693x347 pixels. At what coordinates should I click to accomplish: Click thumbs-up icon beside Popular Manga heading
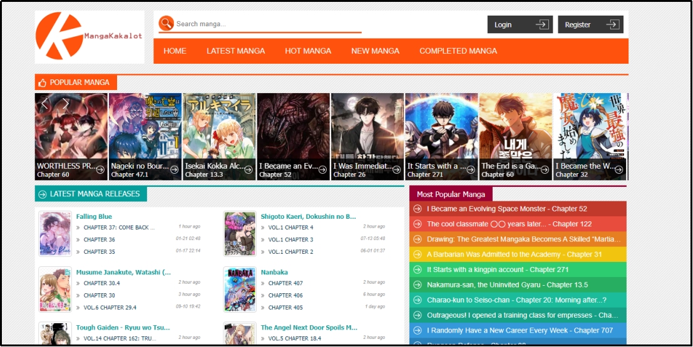[x=43, y=83]
